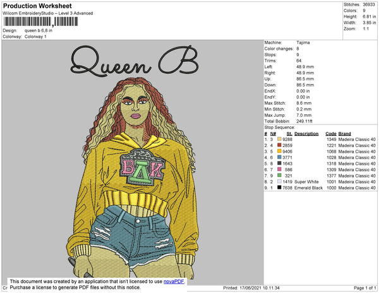The height and width of the screenshot is (293, 379).
Task: Click the 'Queen B' script lettering in design
Action: [x=135, y=61]
